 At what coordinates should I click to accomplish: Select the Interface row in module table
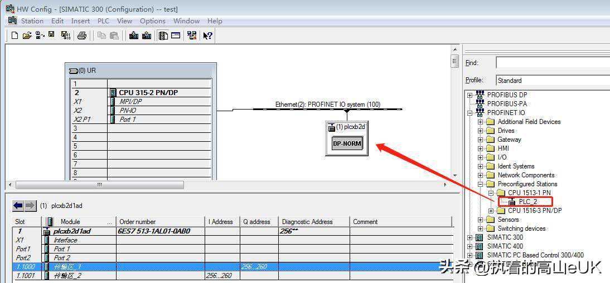[x=234, y=240]
